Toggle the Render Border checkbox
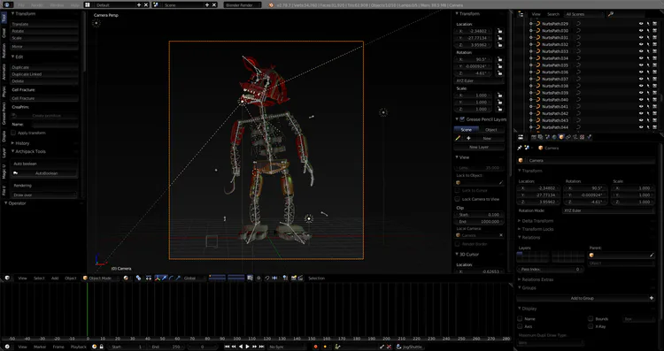This screenshot has height=351, width=664. (458, 244)
